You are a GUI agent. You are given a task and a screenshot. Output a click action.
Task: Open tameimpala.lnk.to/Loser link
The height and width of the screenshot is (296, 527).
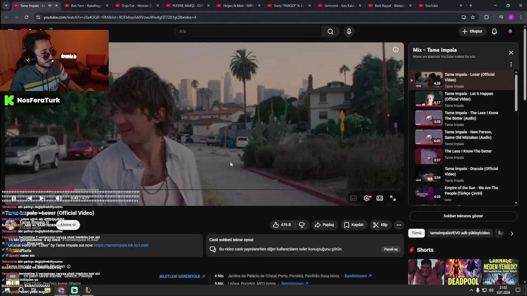(x=121, y=245)
